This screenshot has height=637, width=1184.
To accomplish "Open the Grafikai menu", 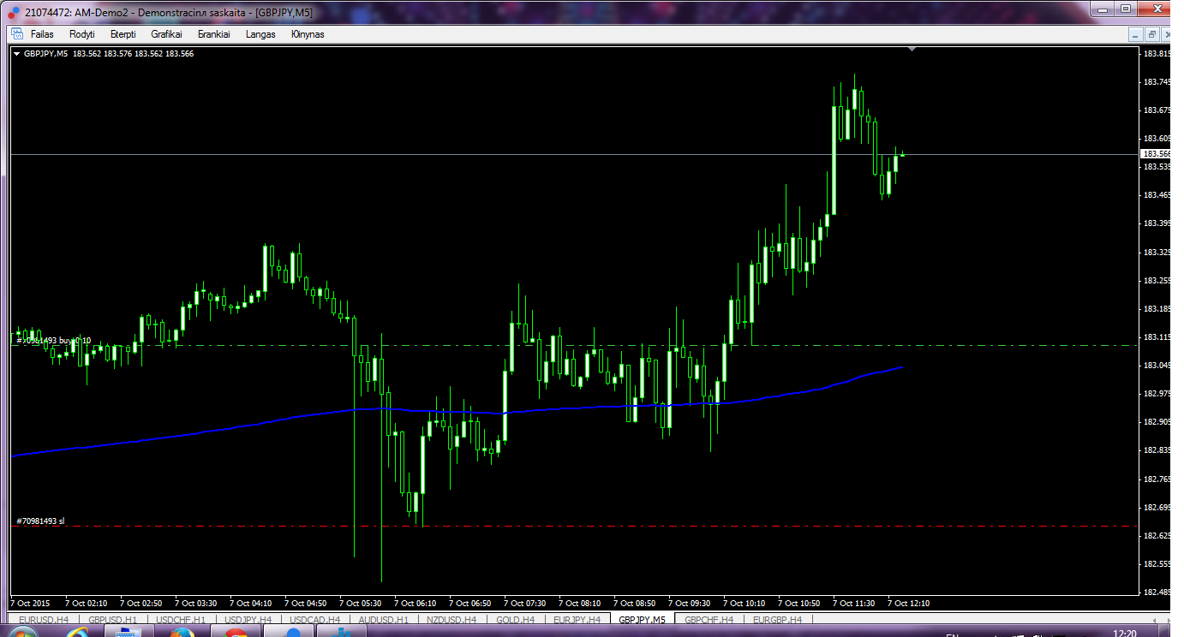I will (166, 34).
